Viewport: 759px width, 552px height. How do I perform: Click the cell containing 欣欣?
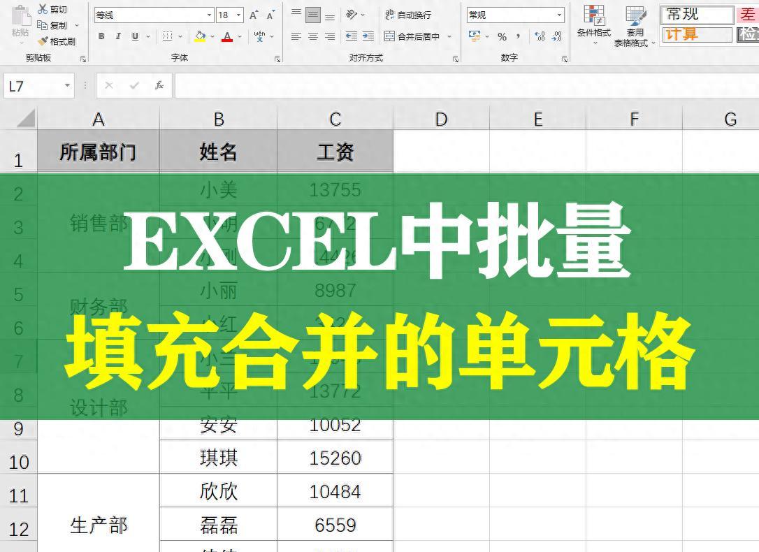click(218, 491)
